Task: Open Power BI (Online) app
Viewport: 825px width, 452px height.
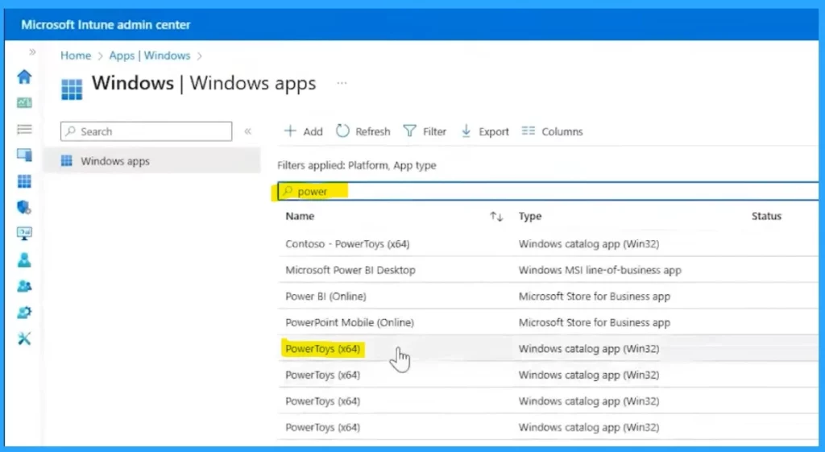Action: pyautogui.click(x=325, y=296)
